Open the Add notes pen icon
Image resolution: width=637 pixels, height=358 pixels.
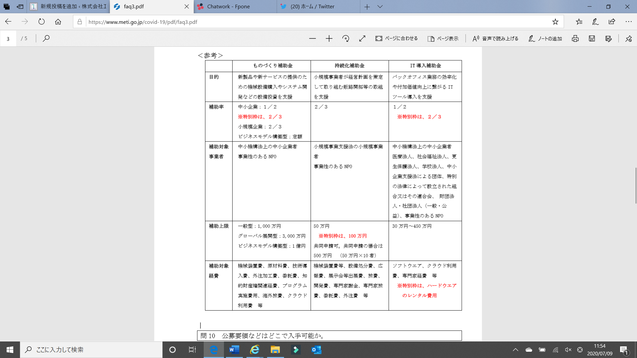596,22
